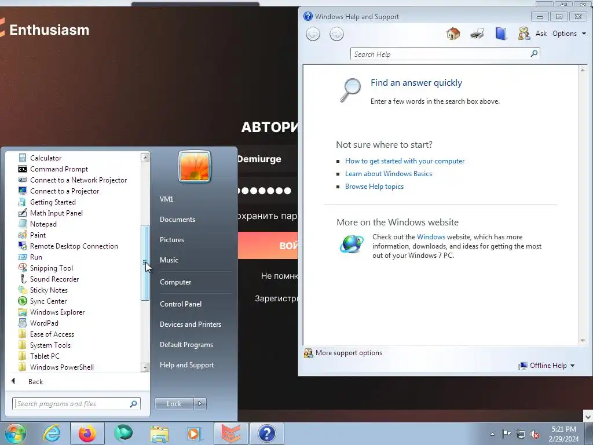
Task: Switch to Firefox on the taskbar
Action: [x=87, y=433]
